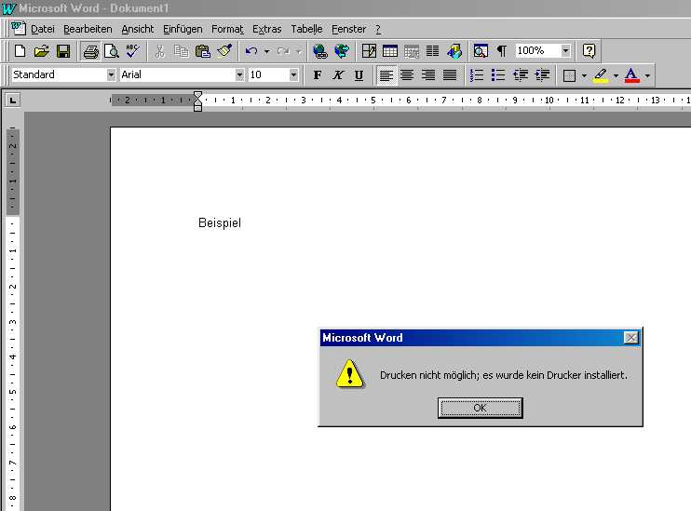Screen dimensions: 691x511
Task: Run the ABC spelling check
Action: pyautogui.click(x=132, y=51)
